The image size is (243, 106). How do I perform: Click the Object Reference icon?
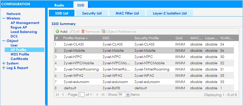[103, 31]
